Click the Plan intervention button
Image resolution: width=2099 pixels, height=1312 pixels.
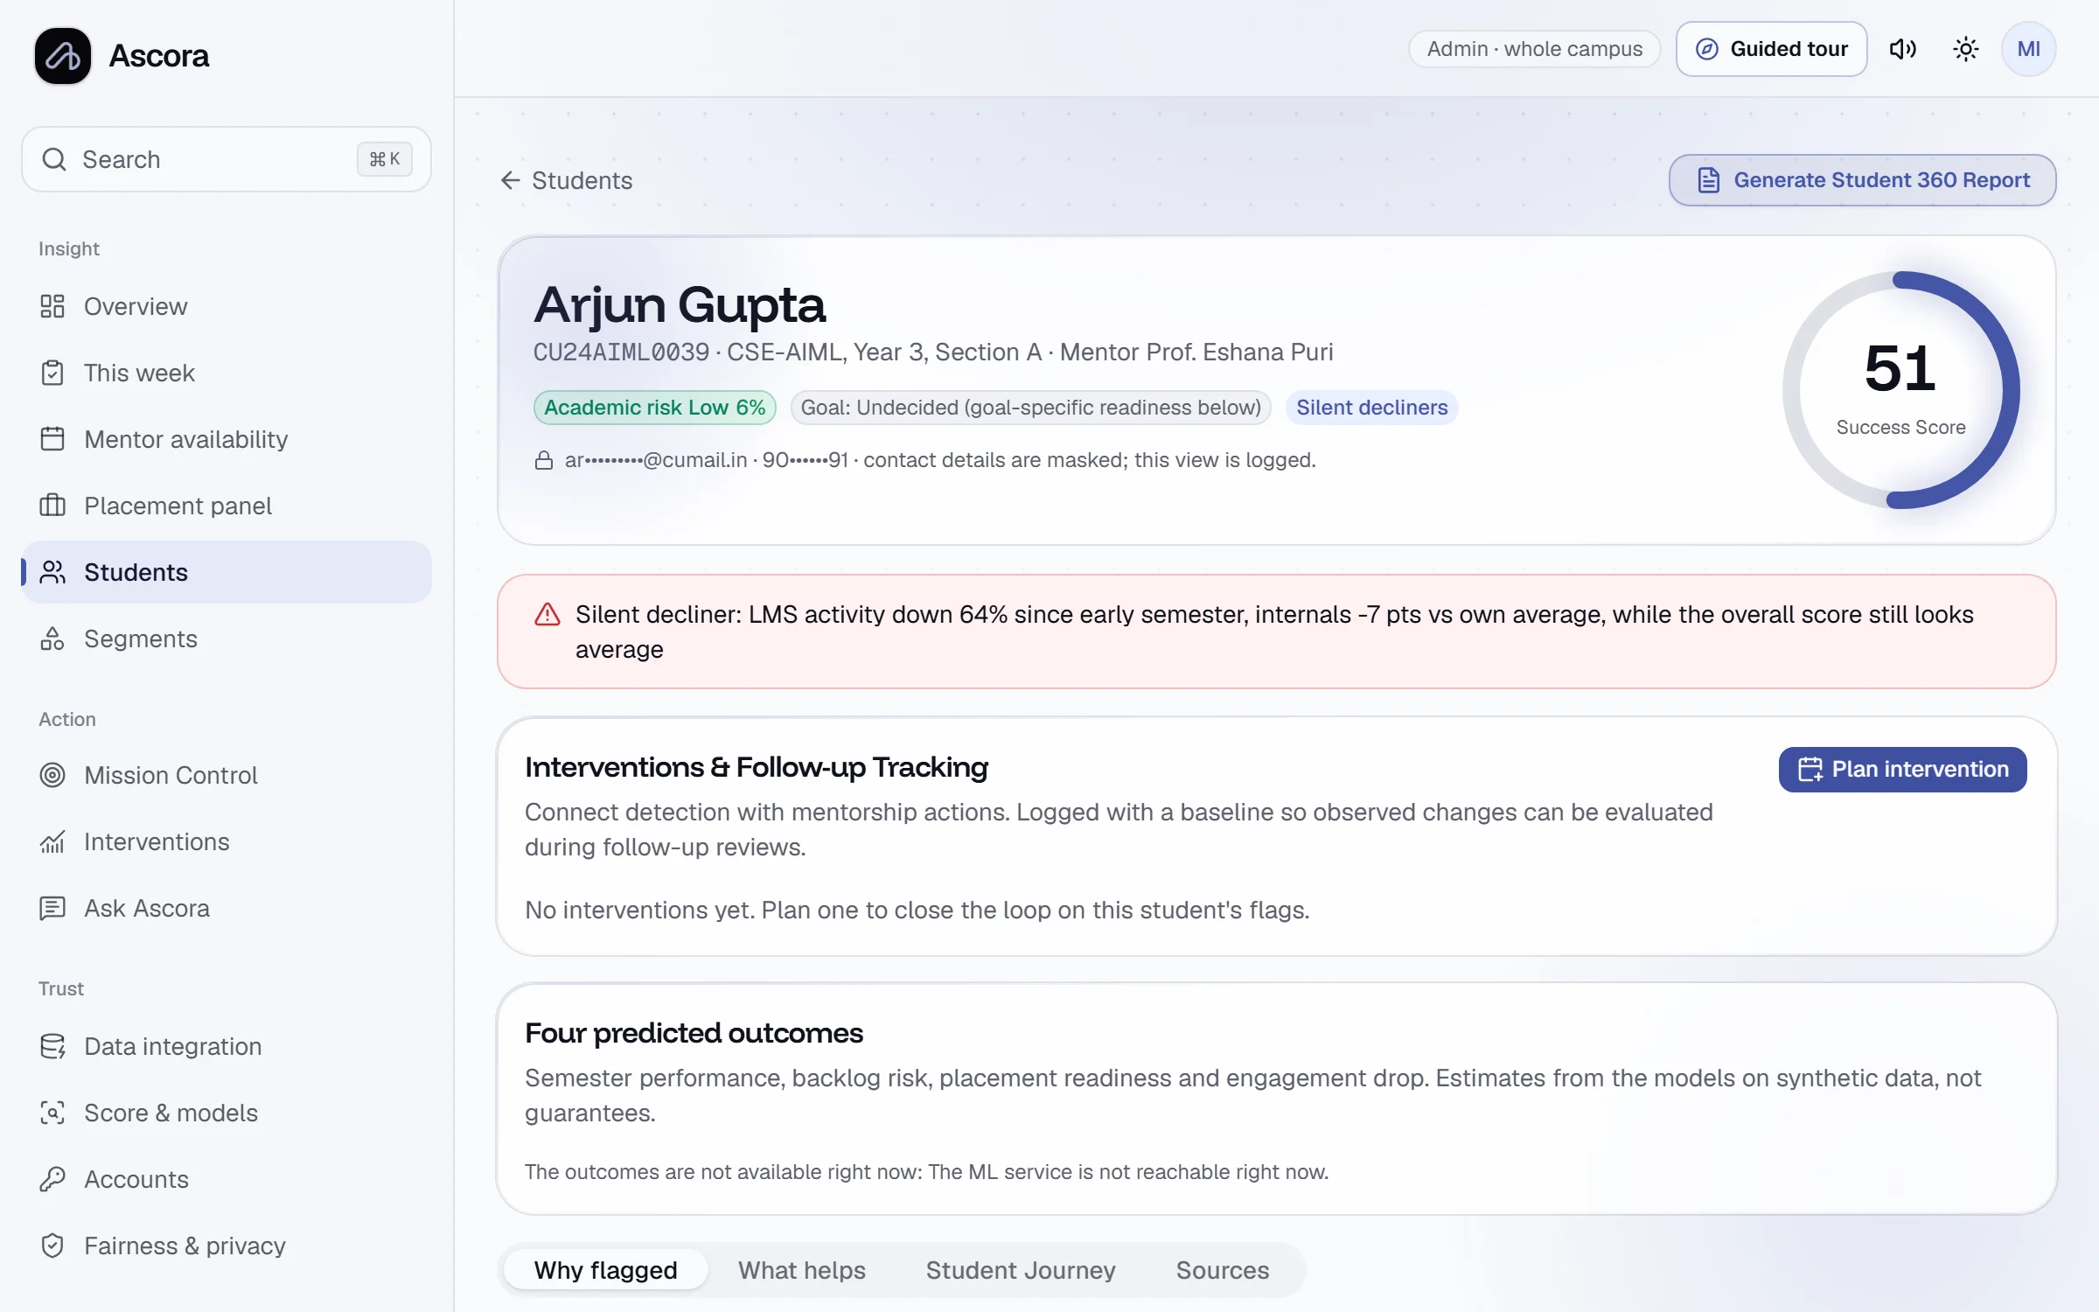1902,769
